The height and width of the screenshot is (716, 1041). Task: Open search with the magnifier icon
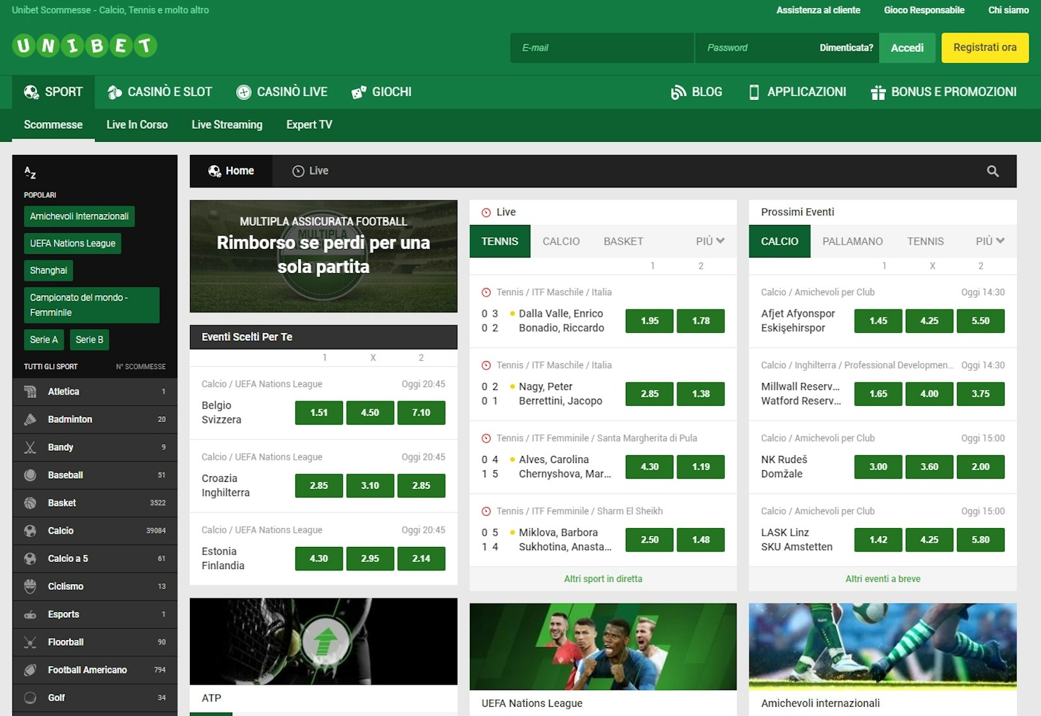[992, 171]
